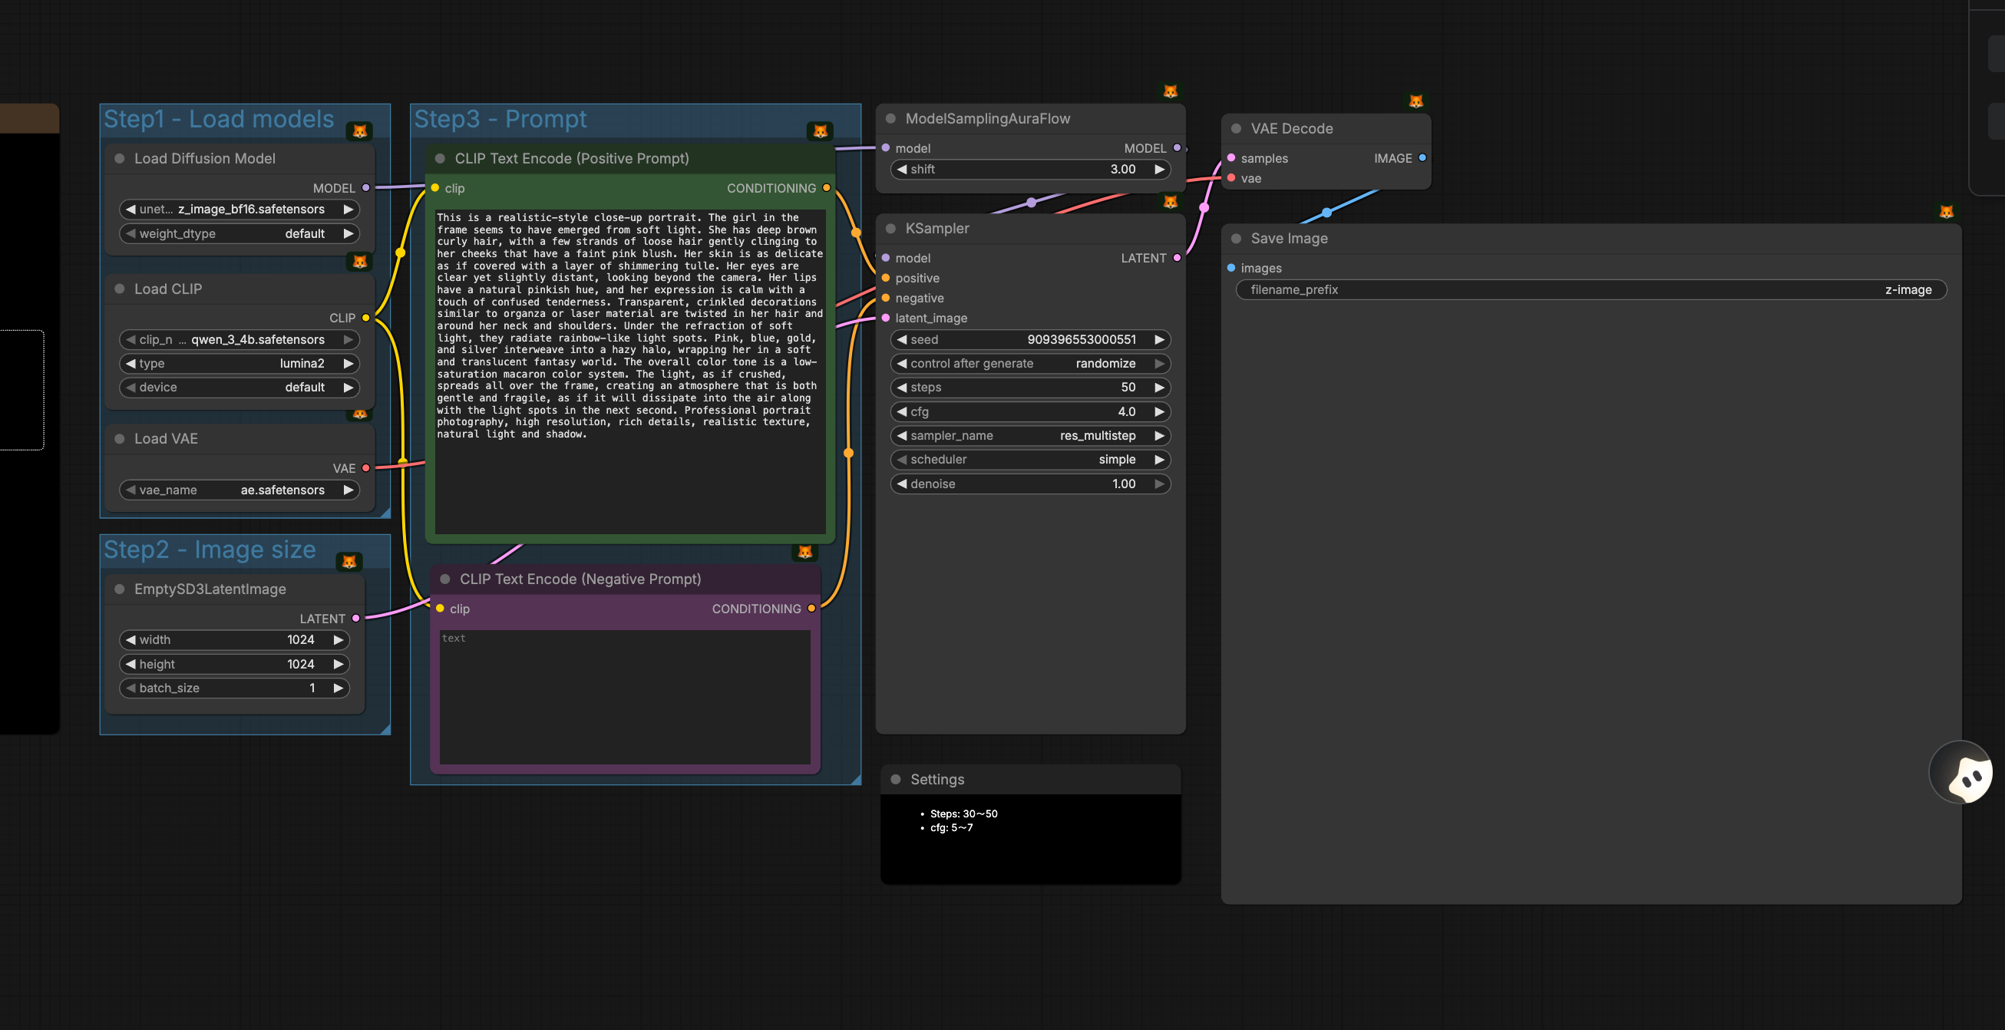Collapse the Load Diffusion Model node dot
Screen dimensions: 2005x1030
tap(120, 159)
